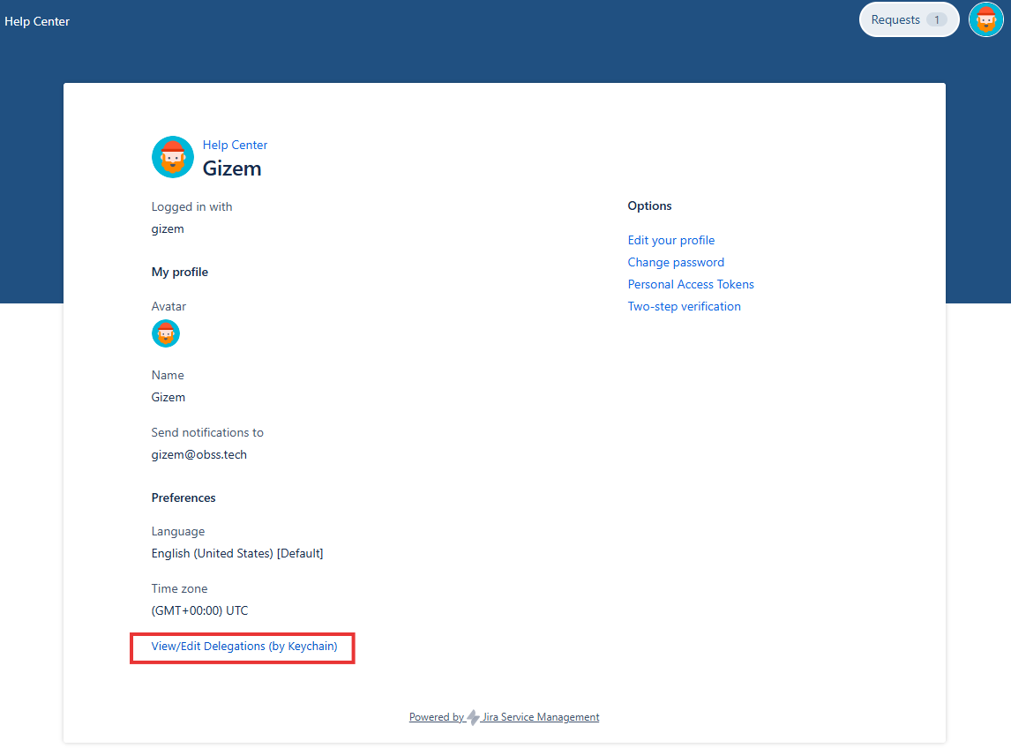Viewport: 1011px width, 748px height.
Task: Click the small avatar under My profile
Action: point(166,333)
